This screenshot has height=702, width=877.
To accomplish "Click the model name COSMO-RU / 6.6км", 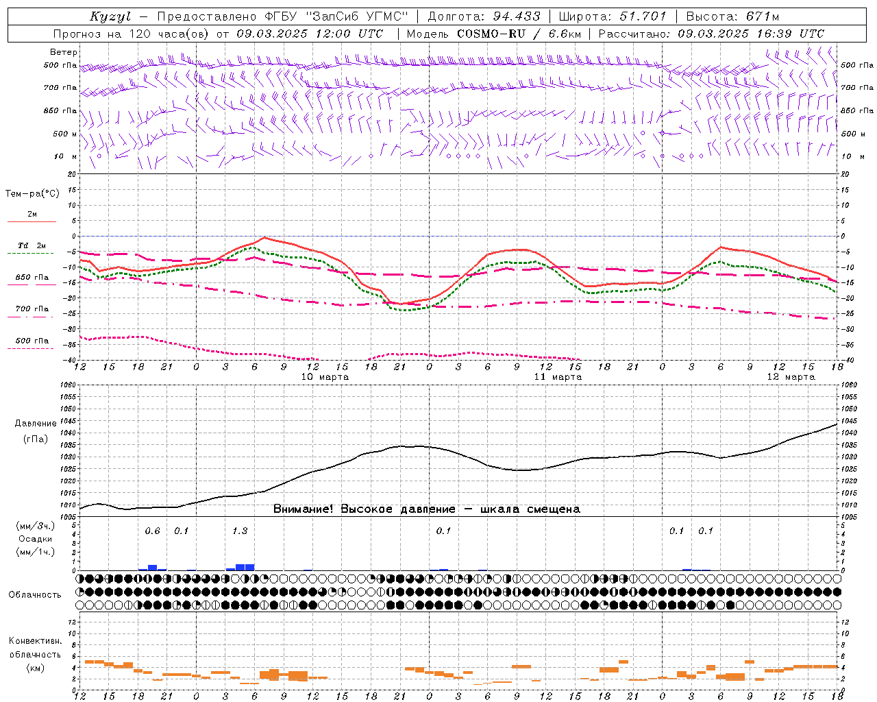I will (x=519, y=34).
